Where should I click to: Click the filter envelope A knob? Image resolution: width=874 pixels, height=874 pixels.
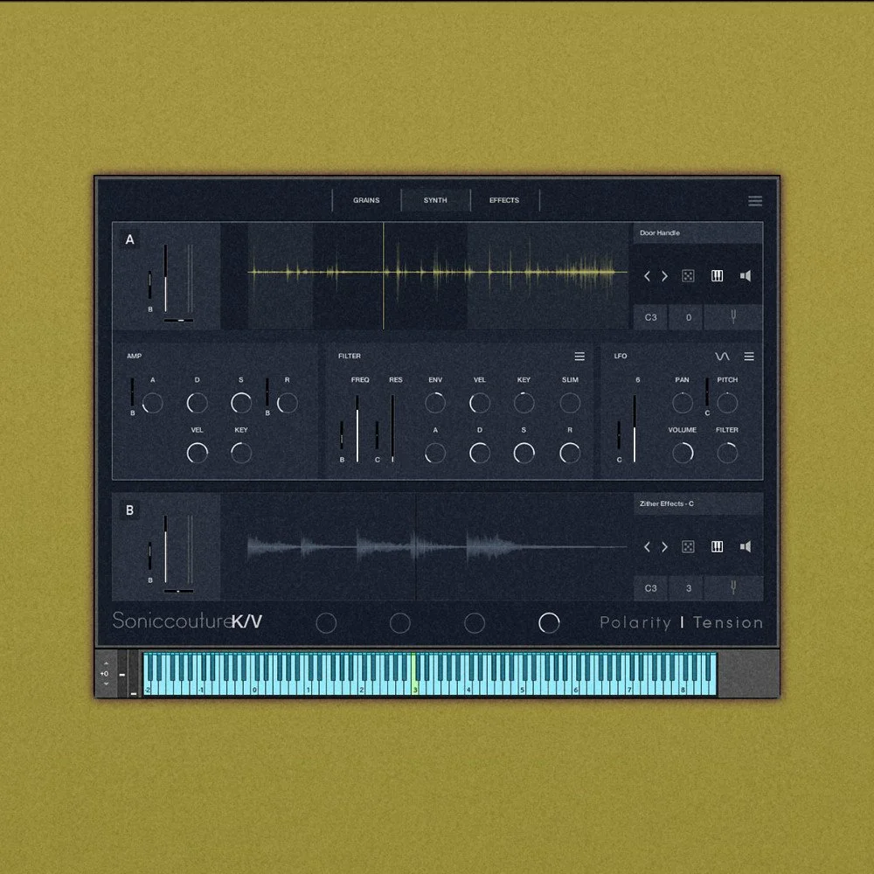435,453
